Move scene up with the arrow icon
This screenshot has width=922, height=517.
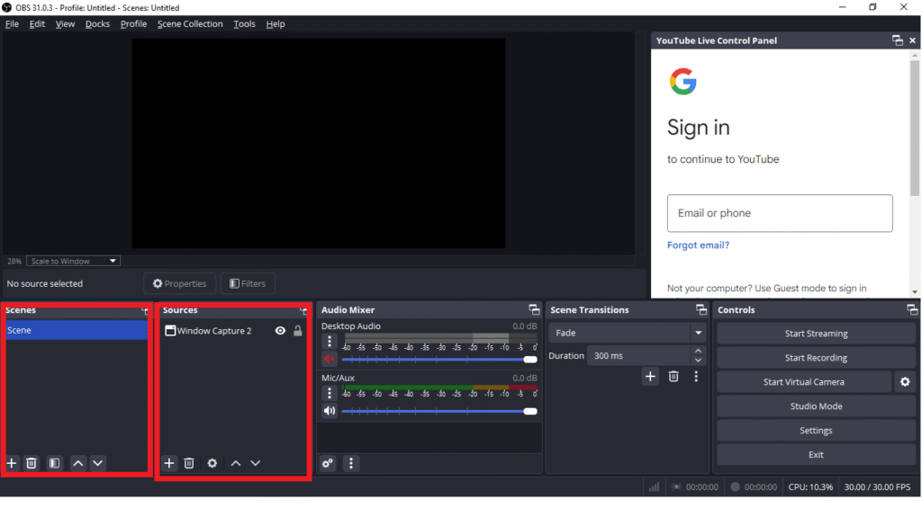(x=78, y=463)
